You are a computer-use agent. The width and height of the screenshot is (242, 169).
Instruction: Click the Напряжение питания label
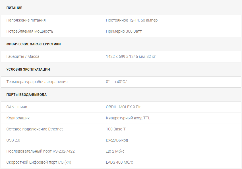click(26, 20)
